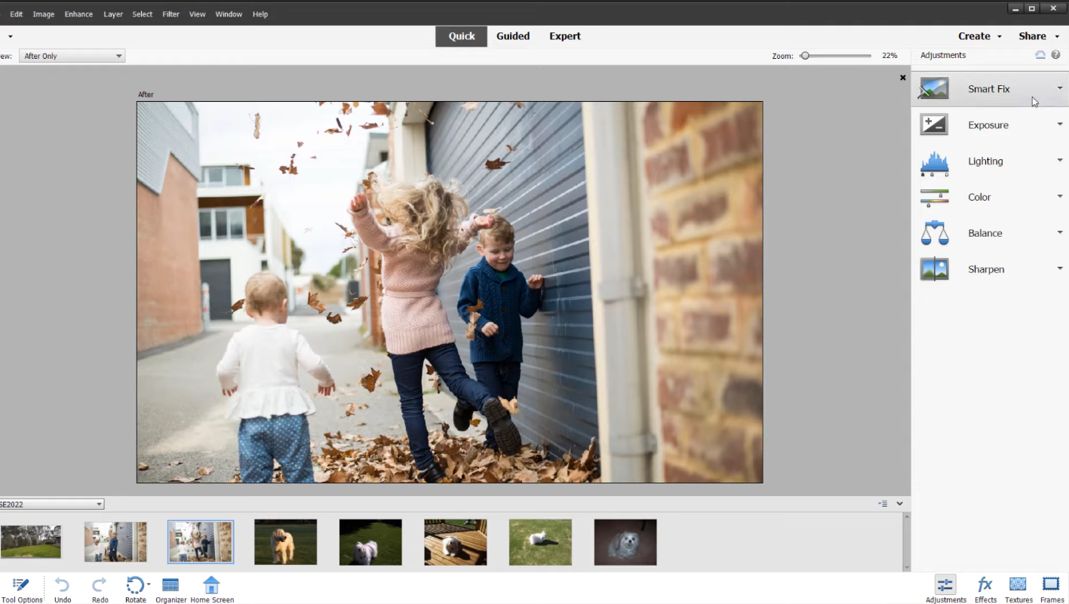1069x604 pixels.
Task: Switch to the Expert tab
Action: click(x=564, y=35)
